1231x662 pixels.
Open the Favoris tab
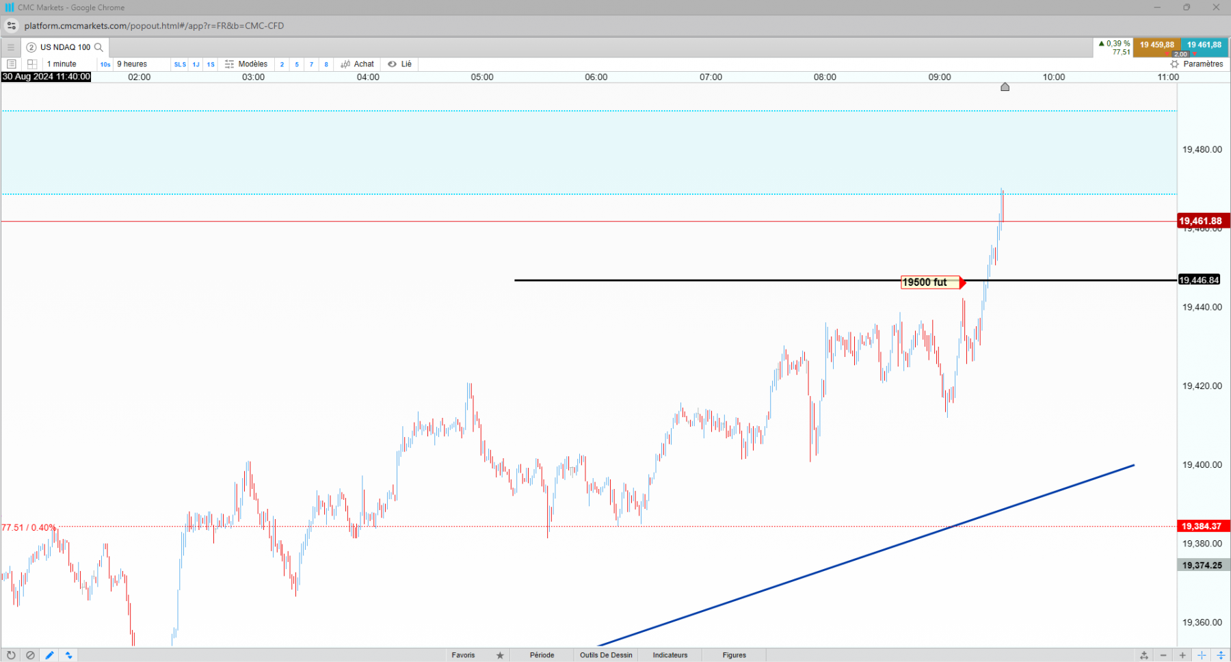point(463,655)
